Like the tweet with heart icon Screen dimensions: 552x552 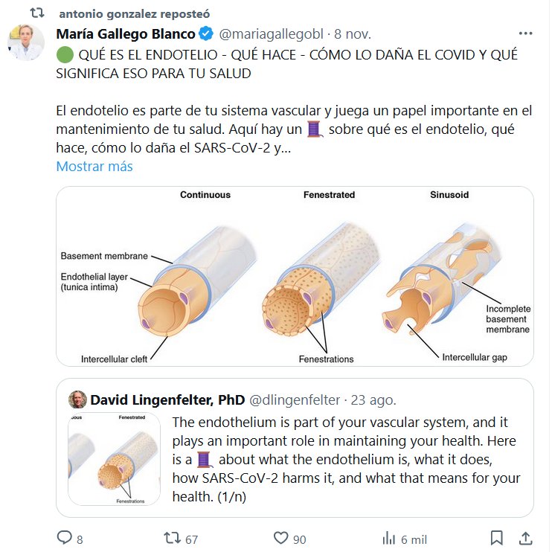click(x=280, y=538)
